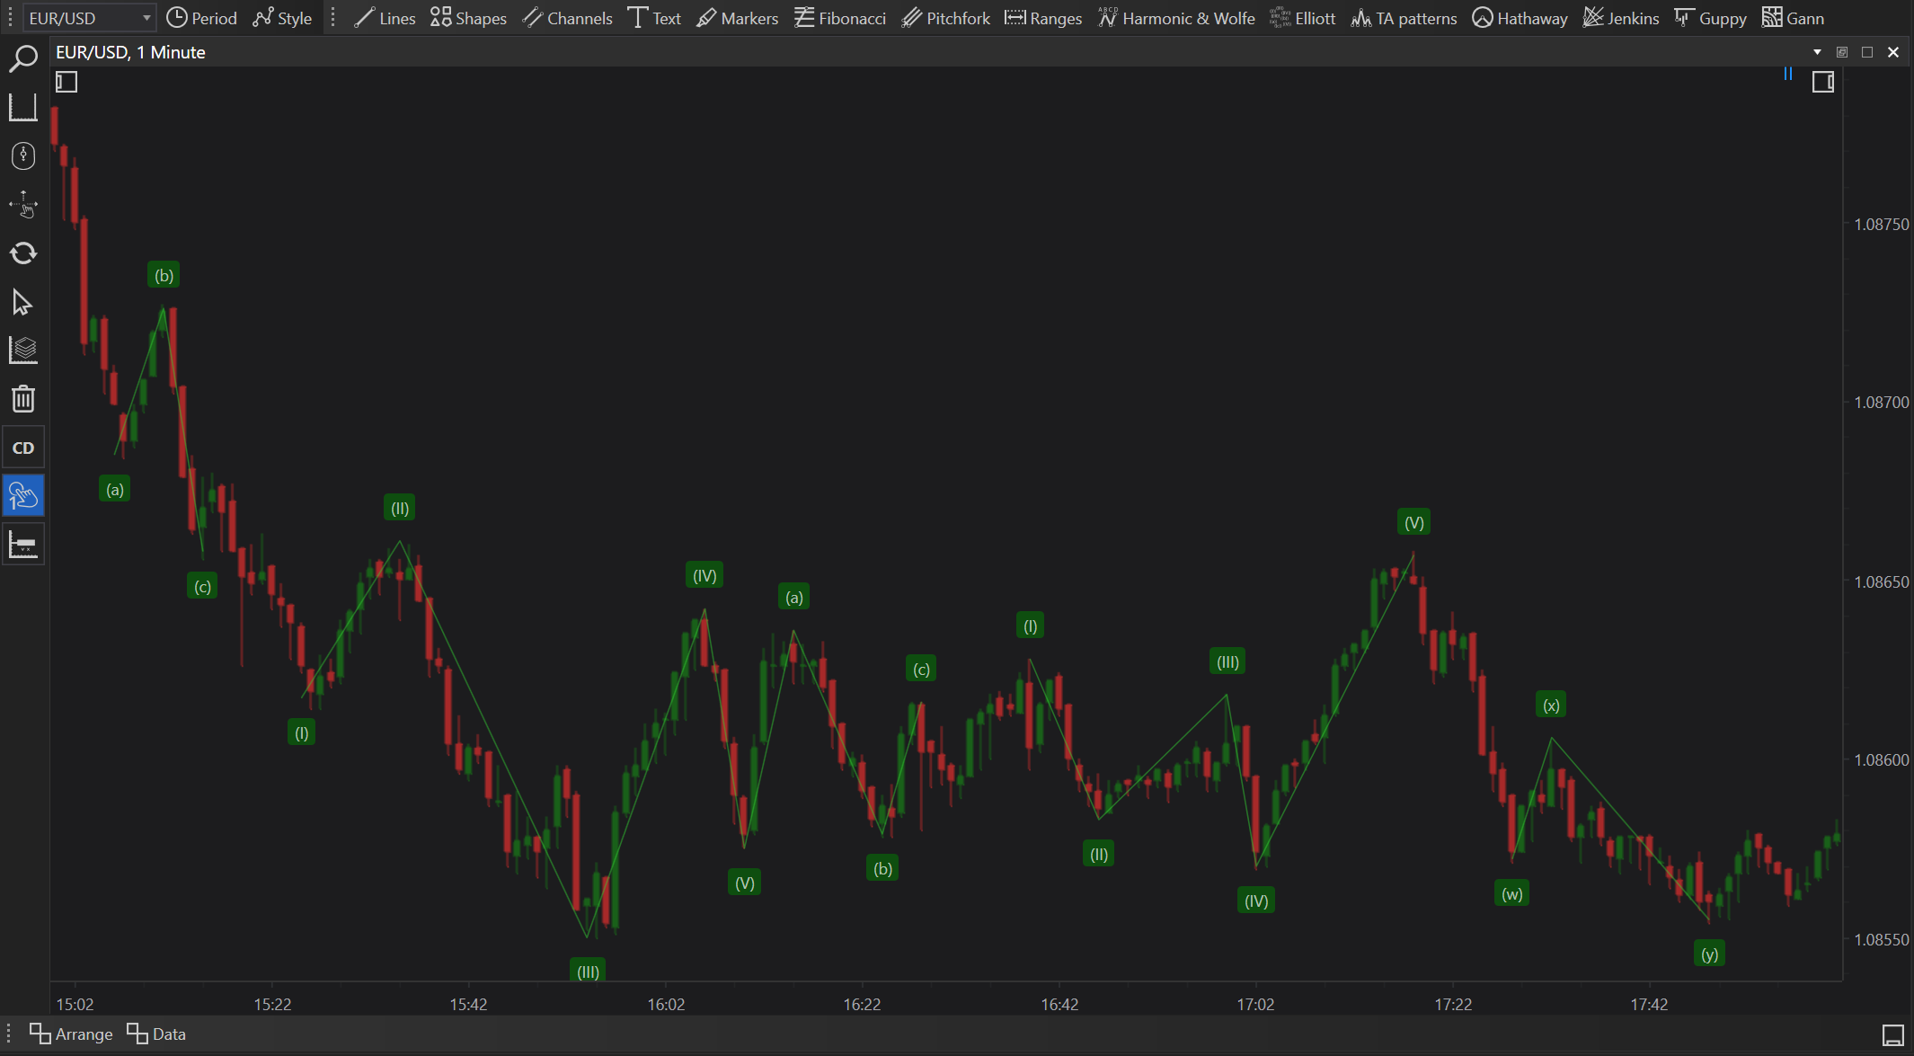The width and height of the screenshot is (1914, 1056).
Task: Click the axis scale icon below the magnifier
Action: (22, 107)
